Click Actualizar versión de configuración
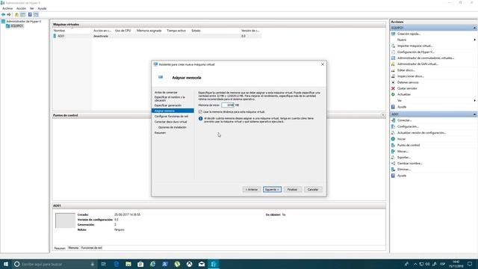This screenshot has width=478, height=269. click(x=421, y=133)
